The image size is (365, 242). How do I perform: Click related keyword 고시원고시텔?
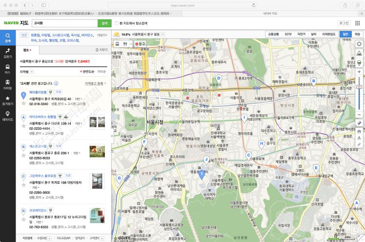tap(60, 35)
